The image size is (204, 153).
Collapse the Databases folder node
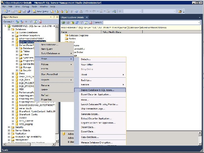(9, 29)
